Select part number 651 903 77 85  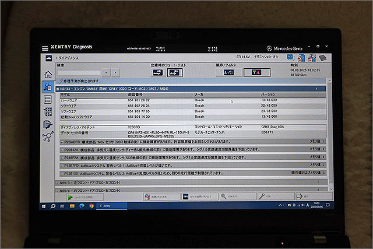pos(139,111)
